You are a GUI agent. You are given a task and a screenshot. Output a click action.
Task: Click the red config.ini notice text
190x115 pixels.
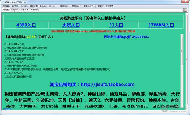coord(93,31)
